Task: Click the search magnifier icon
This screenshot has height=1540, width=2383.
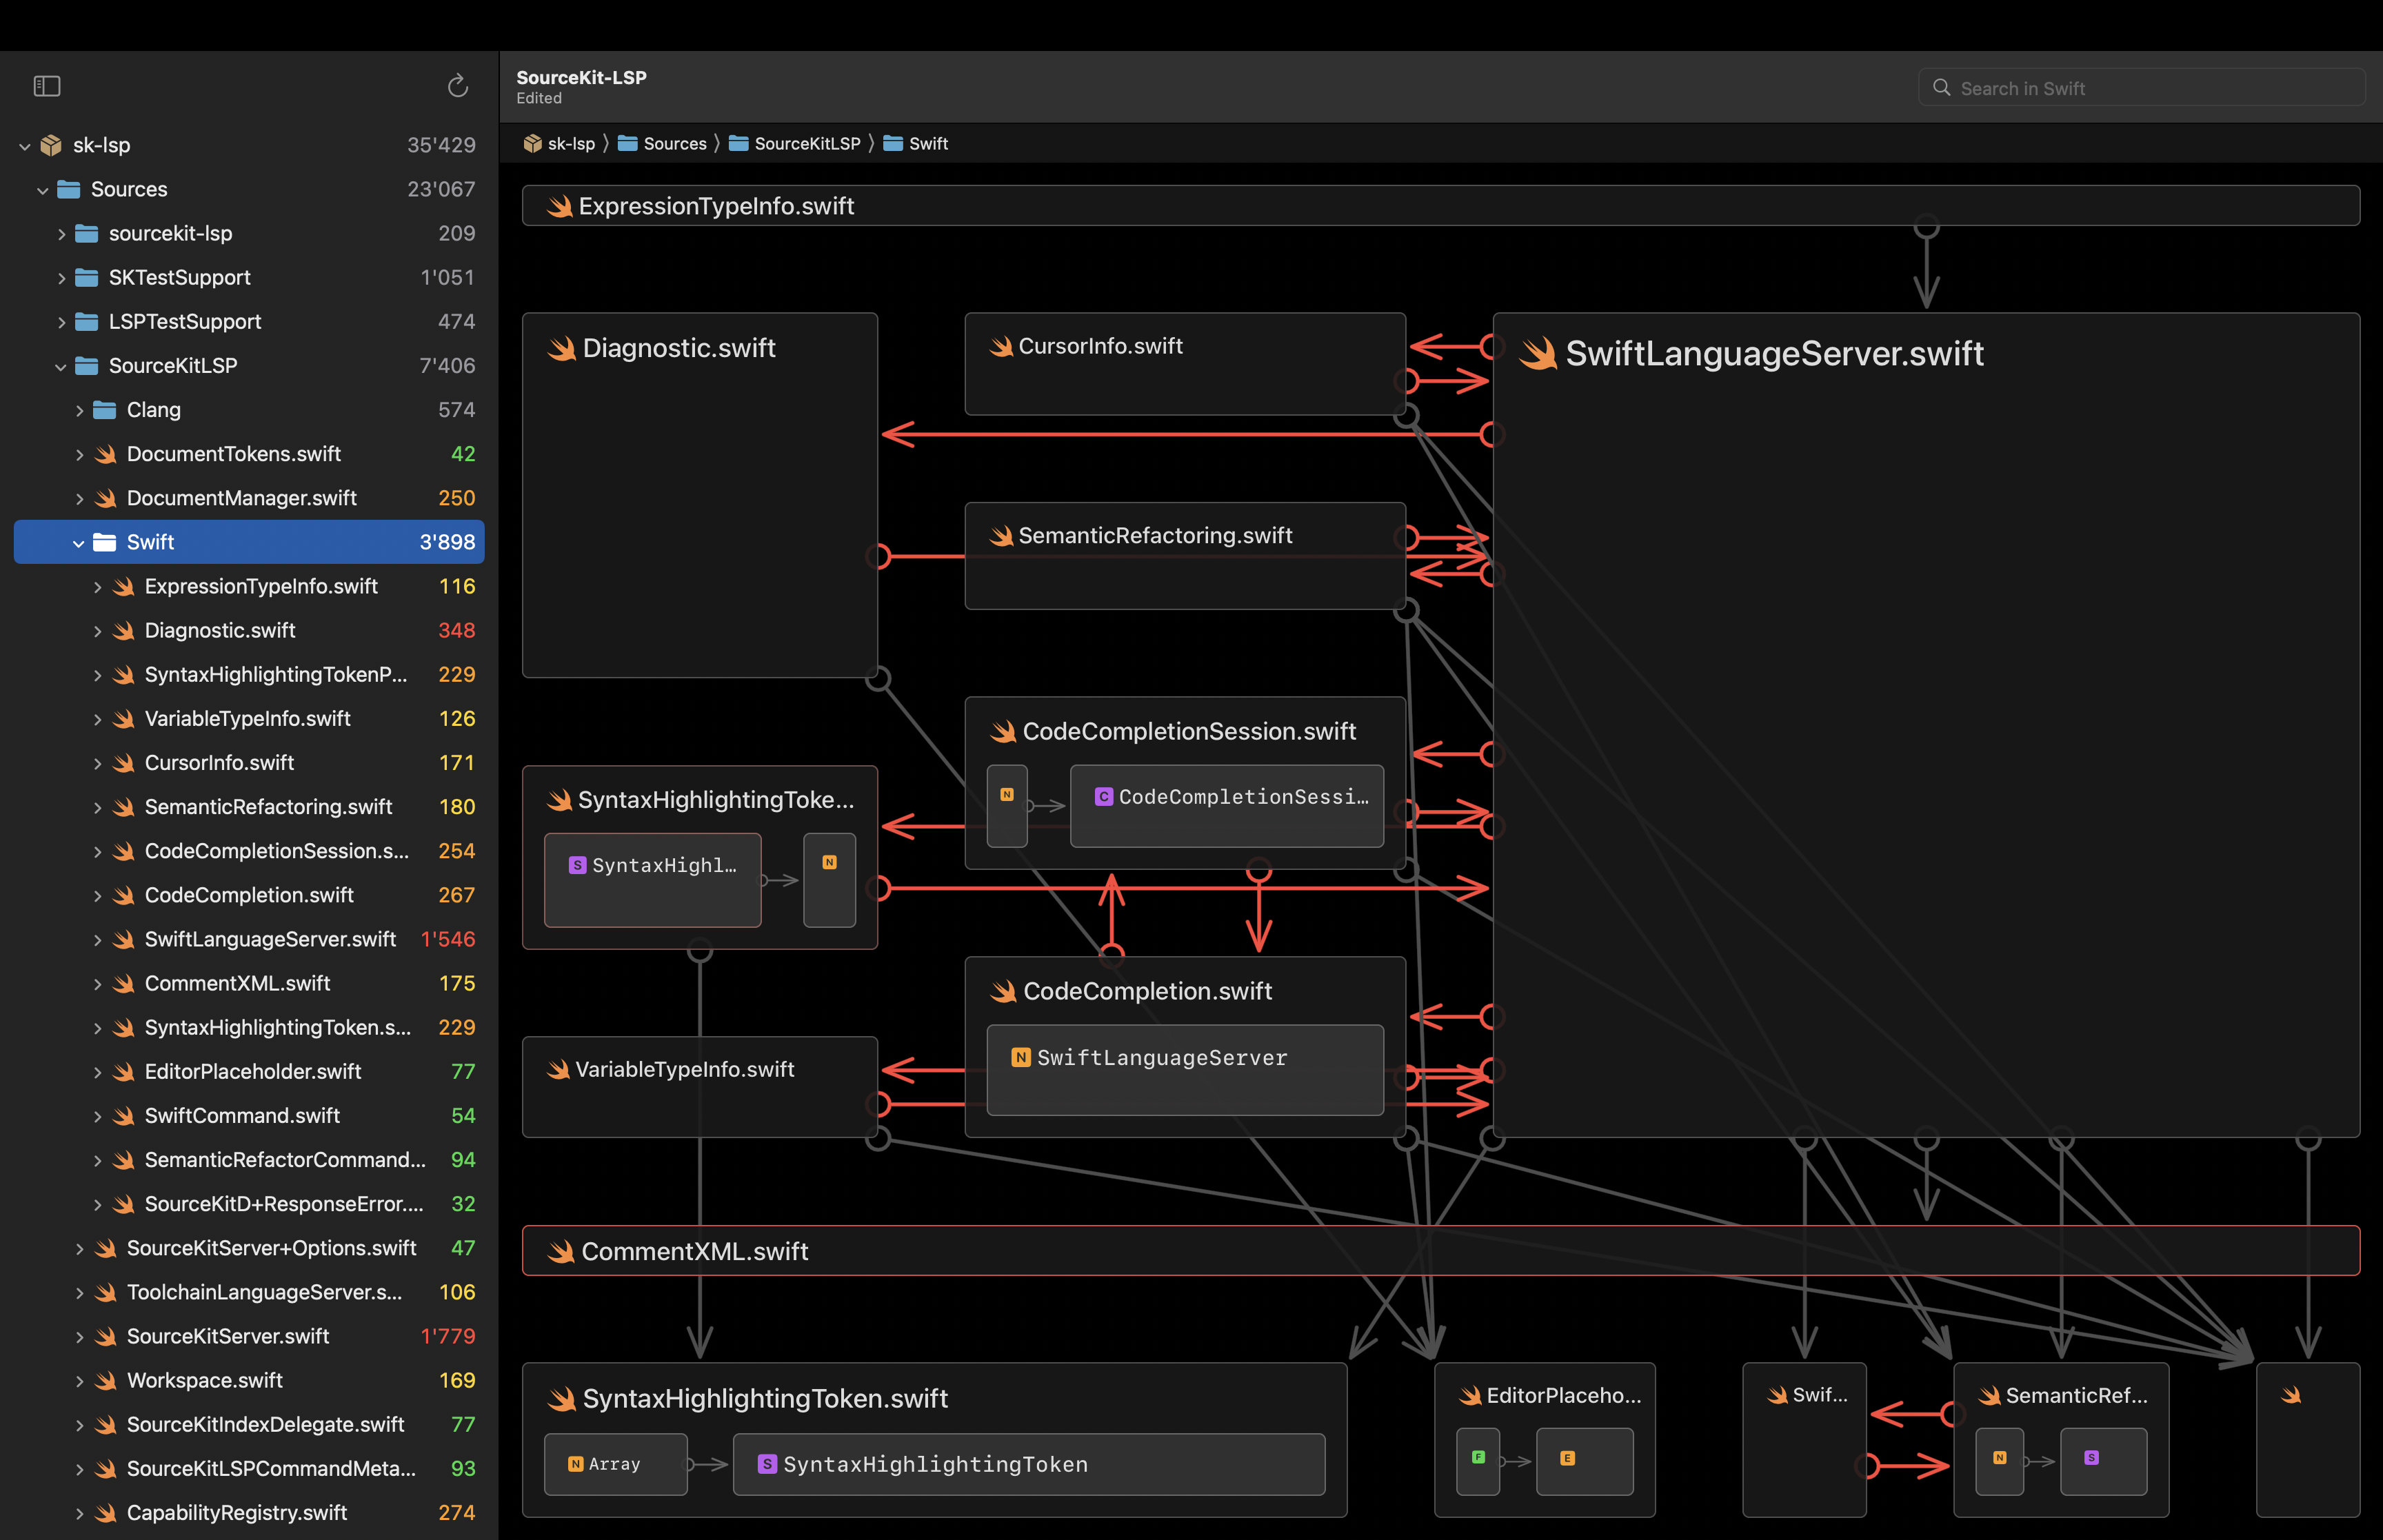Action: [1941, 88]
